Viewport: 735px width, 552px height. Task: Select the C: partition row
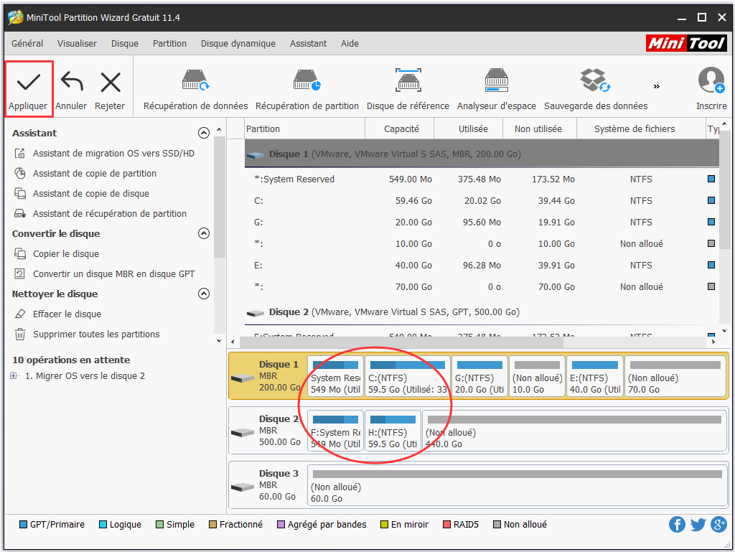(x=482, y=200)
